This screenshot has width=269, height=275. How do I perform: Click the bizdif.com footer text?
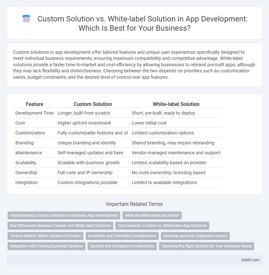250,260
